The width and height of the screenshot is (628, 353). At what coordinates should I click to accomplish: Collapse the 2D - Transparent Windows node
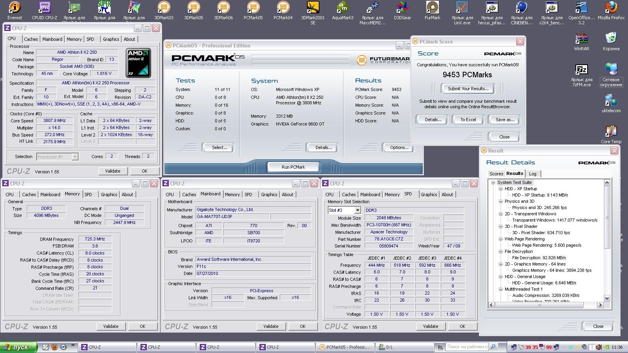[500, 214]
